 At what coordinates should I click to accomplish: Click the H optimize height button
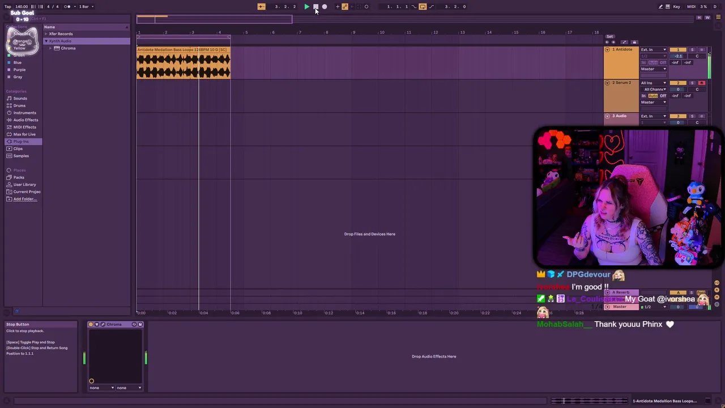699,18
